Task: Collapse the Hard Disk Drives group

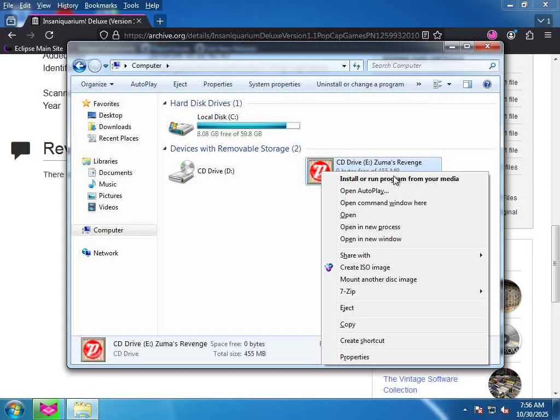Action: tap(165, 103)
